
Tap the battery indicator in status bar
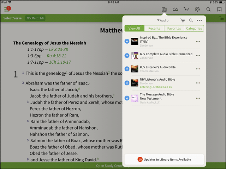(222, 2)
